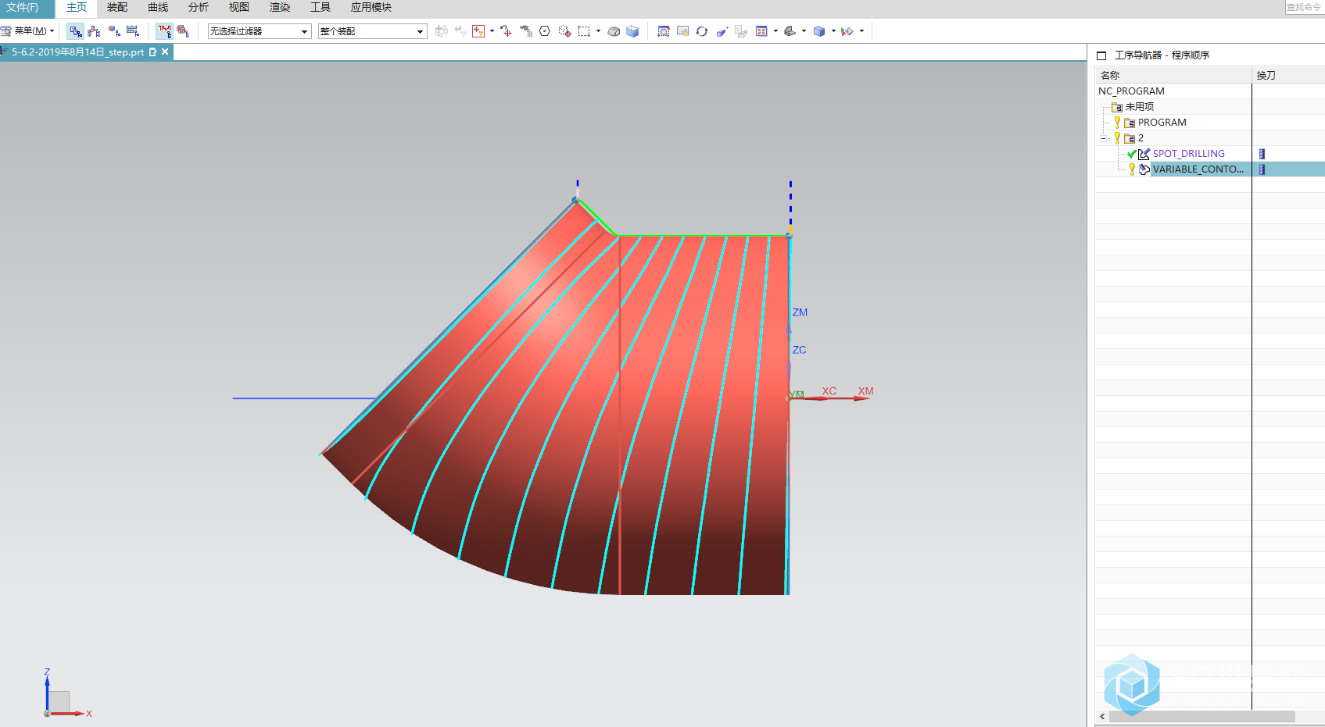Click the greyed assembly cube icon
The height and width of the screenshot is (727, 1325).
pos(442,31)
